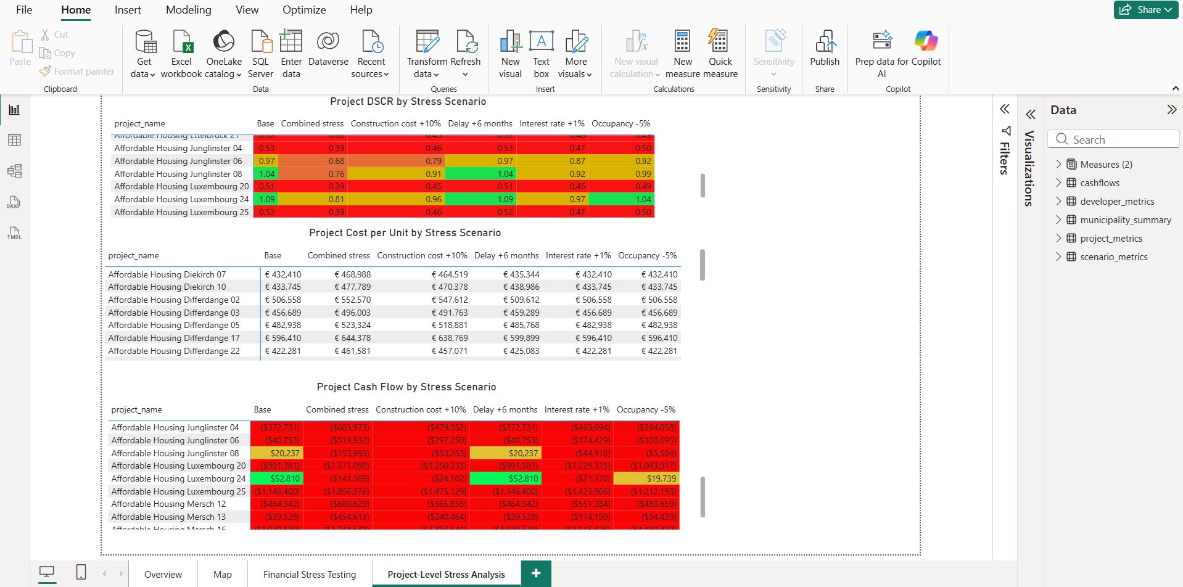Switch to Table view icon

tap(14, 140)
